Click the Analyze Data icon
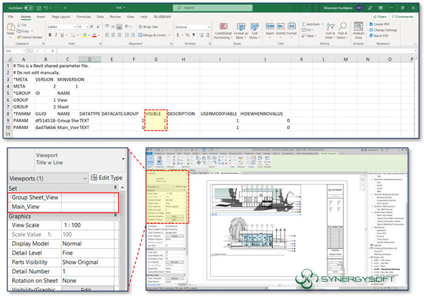The height and width of the screenshot is (296, 424). (359, 26)
